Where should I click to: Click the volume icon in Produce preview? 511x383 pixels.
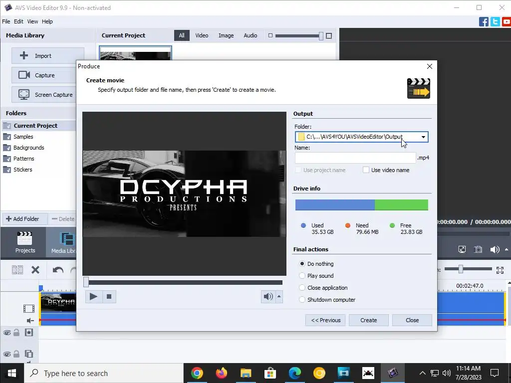pyautogui.click(x=268, y=296)
